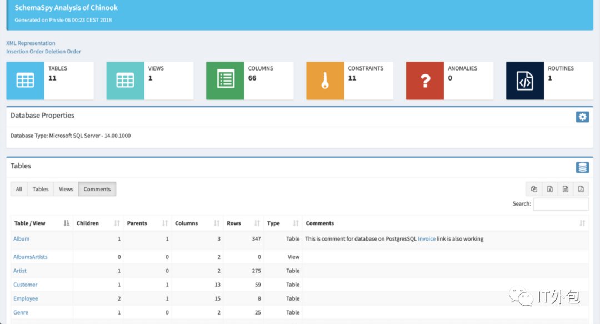Image resolution: width=600 pixels, height=324 pixels.
Task: Click the ROUTINES 1 summary card text
Action: point(561,73)
